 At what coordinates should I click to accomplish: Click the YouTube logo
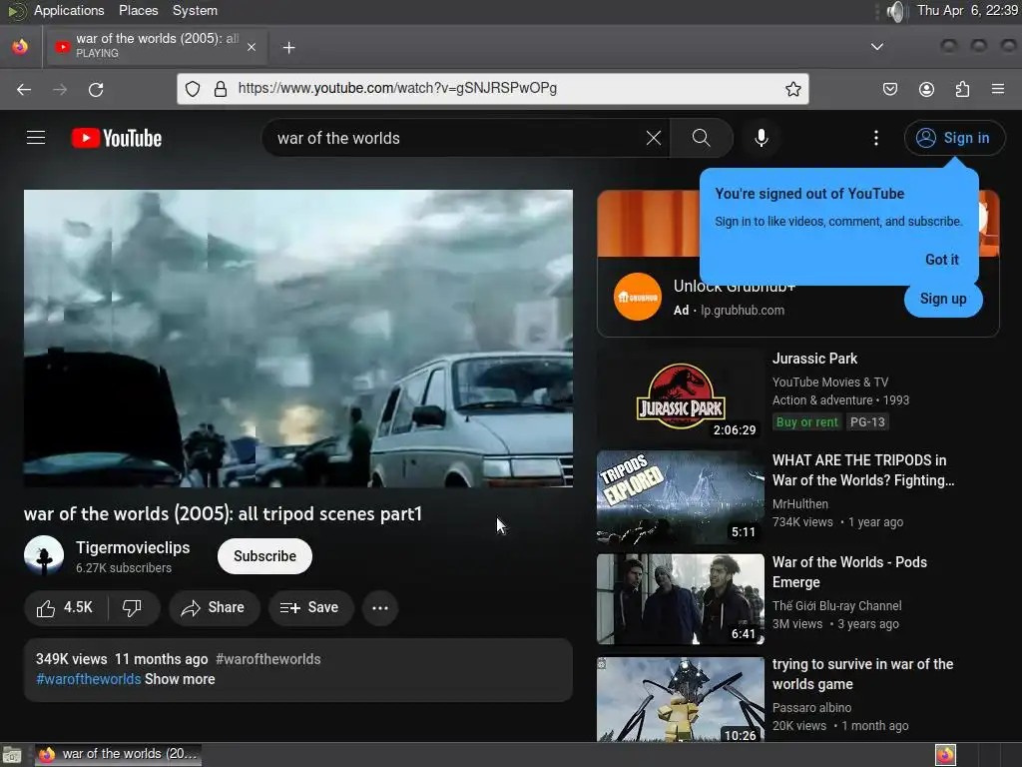point(117,138)
